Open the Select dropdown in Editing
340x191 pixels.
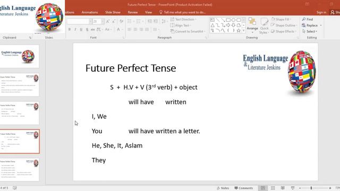tap(310, 31)
